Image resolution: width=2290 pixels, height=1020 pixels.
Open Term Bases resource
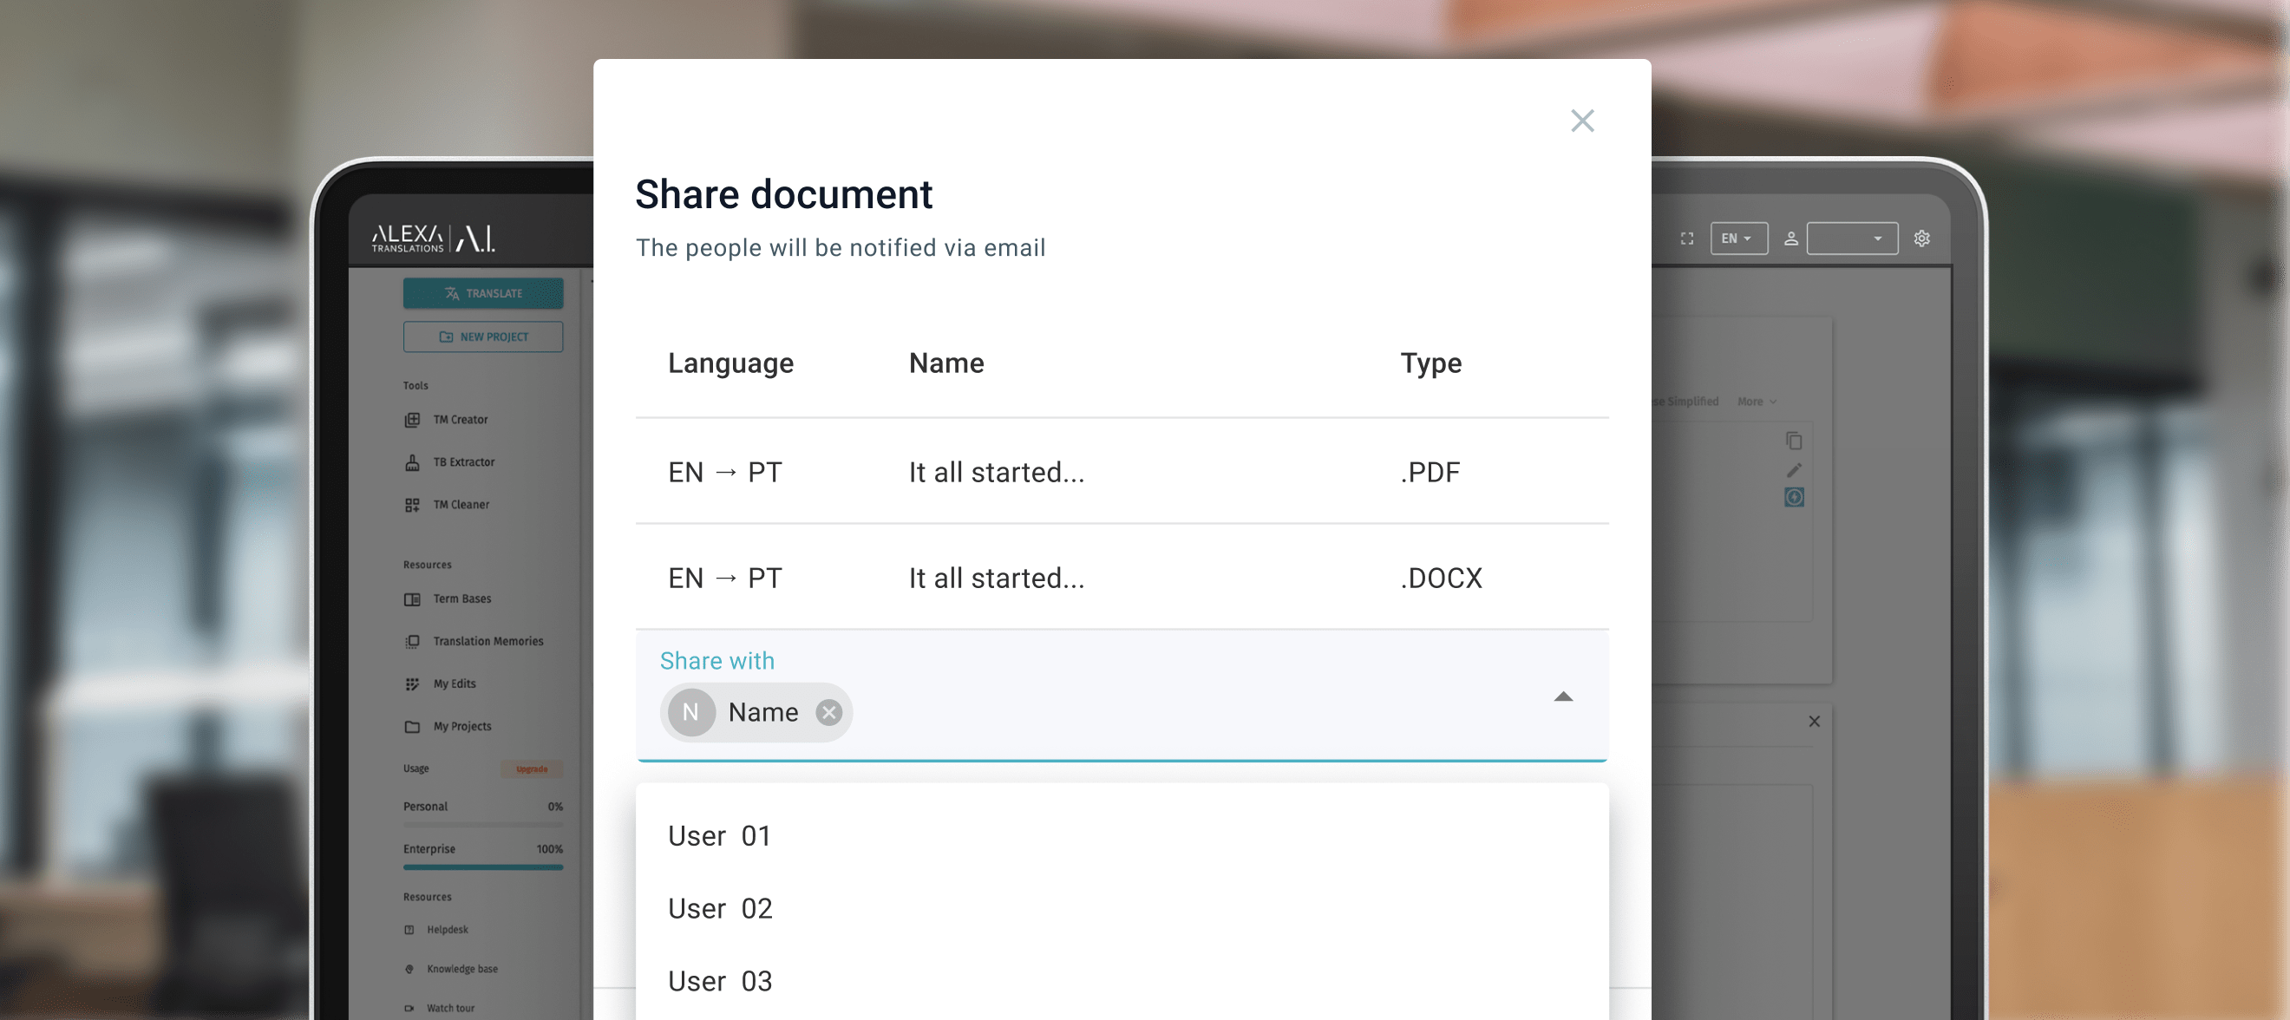point(448,599)
